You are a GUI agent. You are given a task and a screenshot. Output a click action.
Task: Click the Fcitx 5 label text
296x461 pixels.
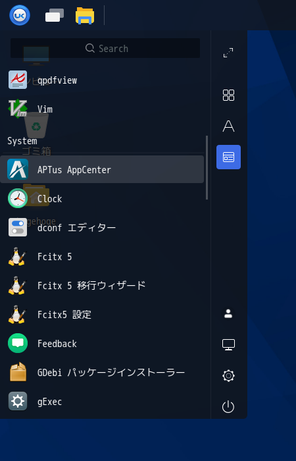pos(55,257)
